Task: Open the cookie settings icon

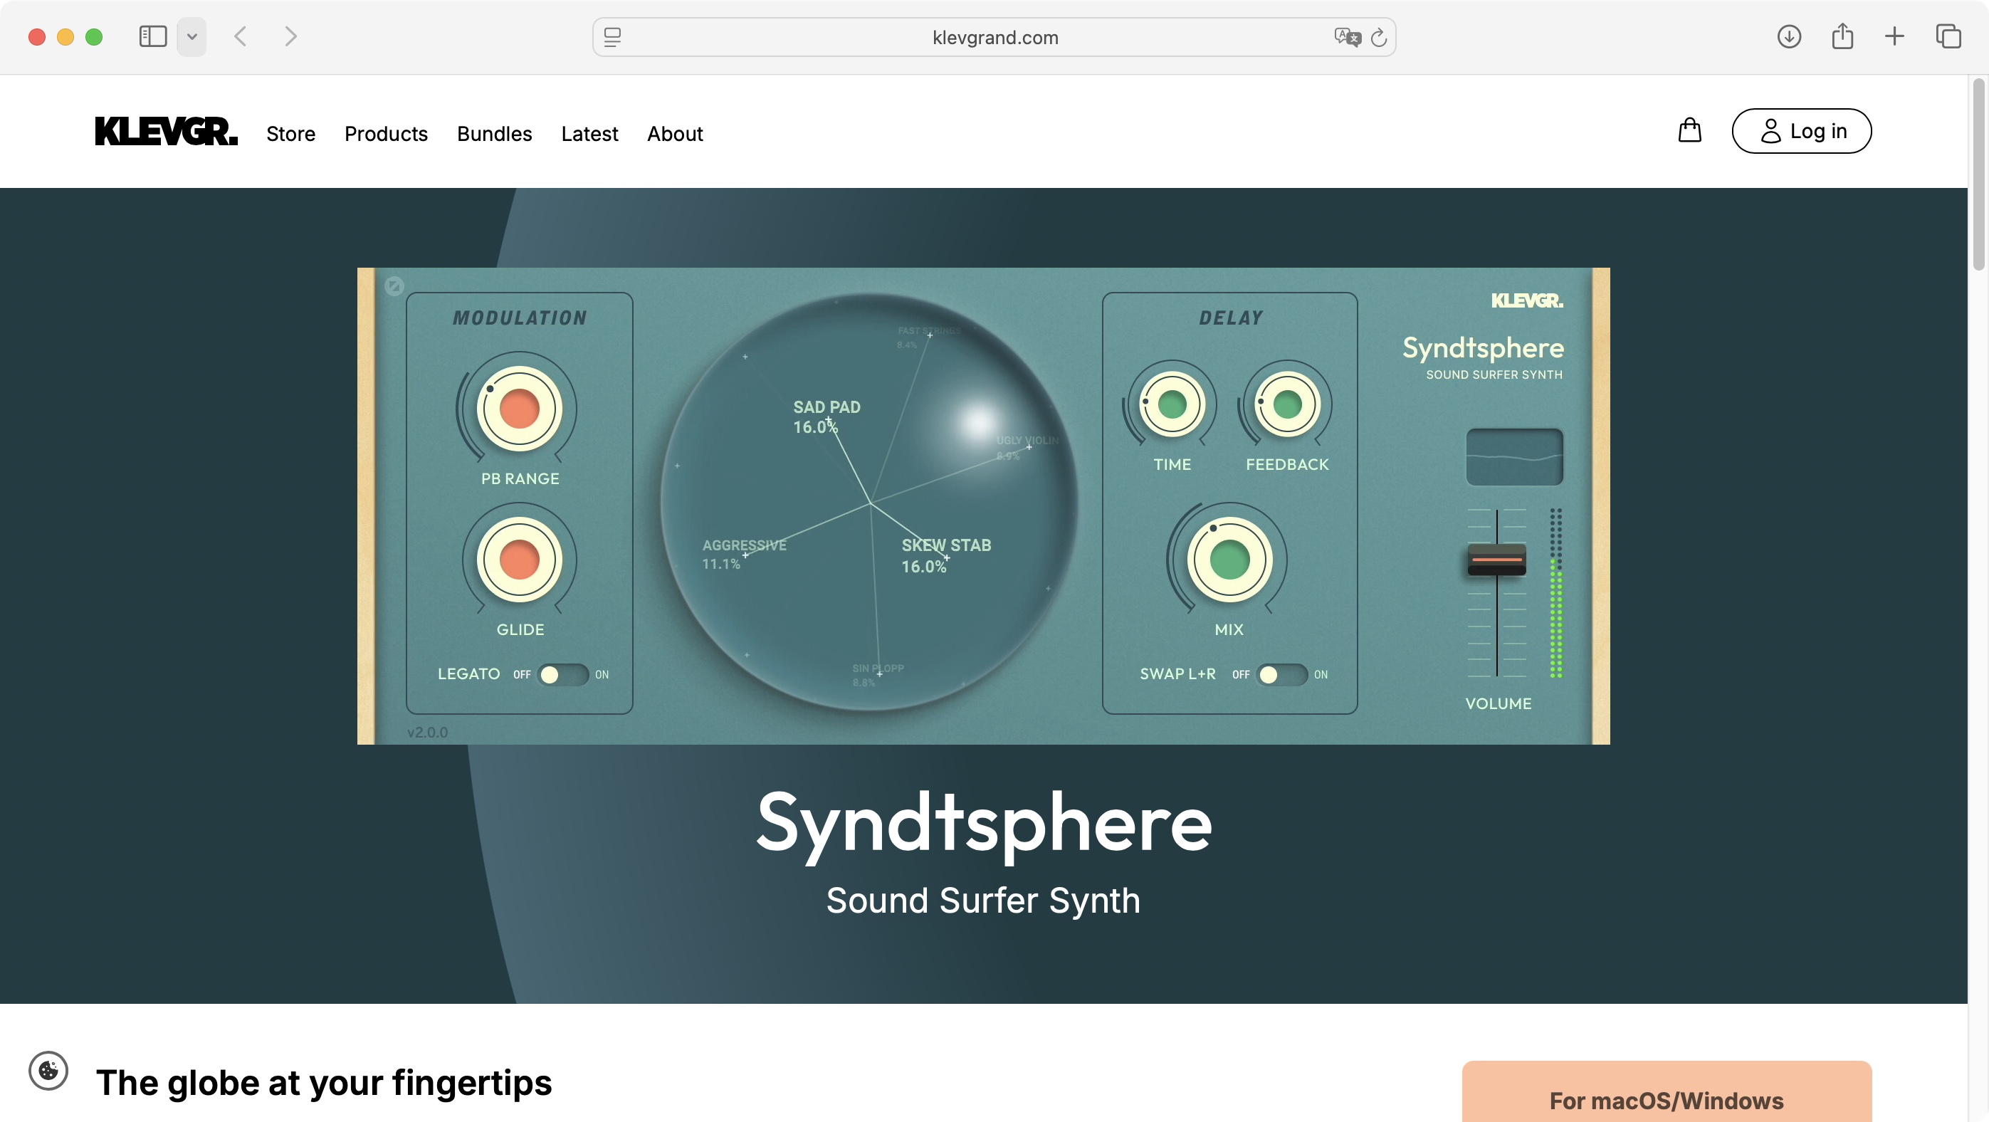Action: click(48, 1070)
